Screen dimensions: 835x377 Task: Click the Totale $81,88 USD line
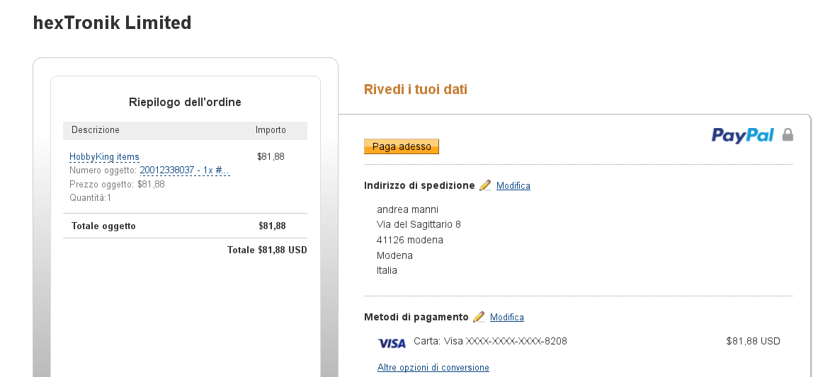click(267, 250)
